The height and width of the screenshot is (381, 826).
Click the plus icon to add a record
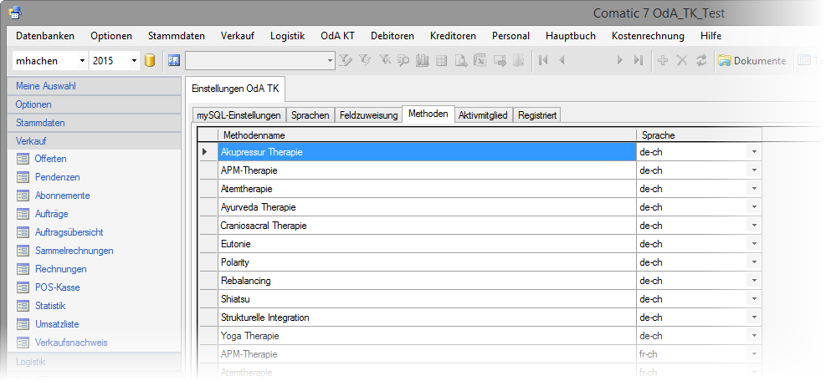[663, 60]
